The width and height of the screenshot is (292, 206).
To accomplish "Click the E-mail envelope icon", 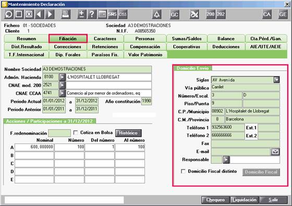I will point(275,152).
